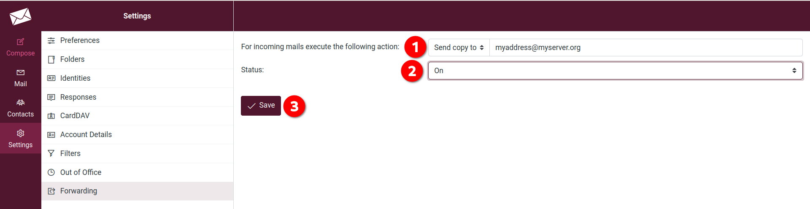The image size is (810, 209).
Task: Click the Filters funnel icon
Action: (x=51, y=153)
